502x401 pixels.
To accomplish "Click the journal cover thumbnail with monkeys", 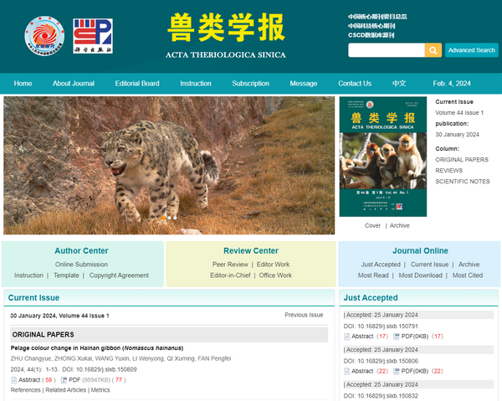I will pyautogui.click(x=382, y=157).
